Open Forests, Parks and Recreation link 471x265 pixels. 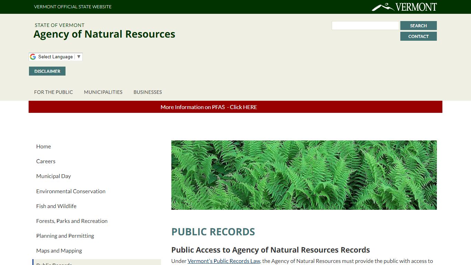click(x=72, y=221)
